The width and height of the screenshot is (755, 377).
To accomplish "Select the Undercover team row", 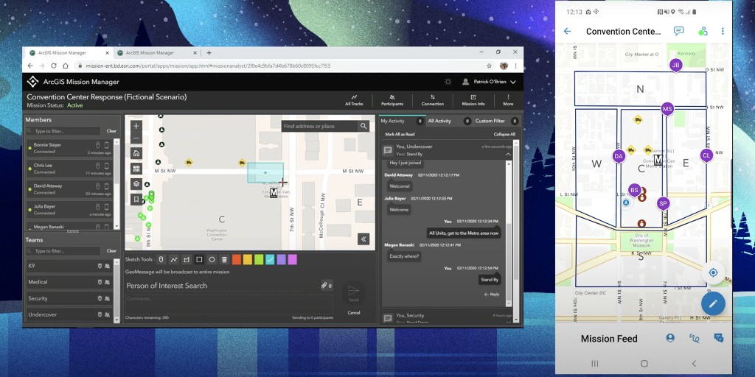I will [x=69, y=314].
